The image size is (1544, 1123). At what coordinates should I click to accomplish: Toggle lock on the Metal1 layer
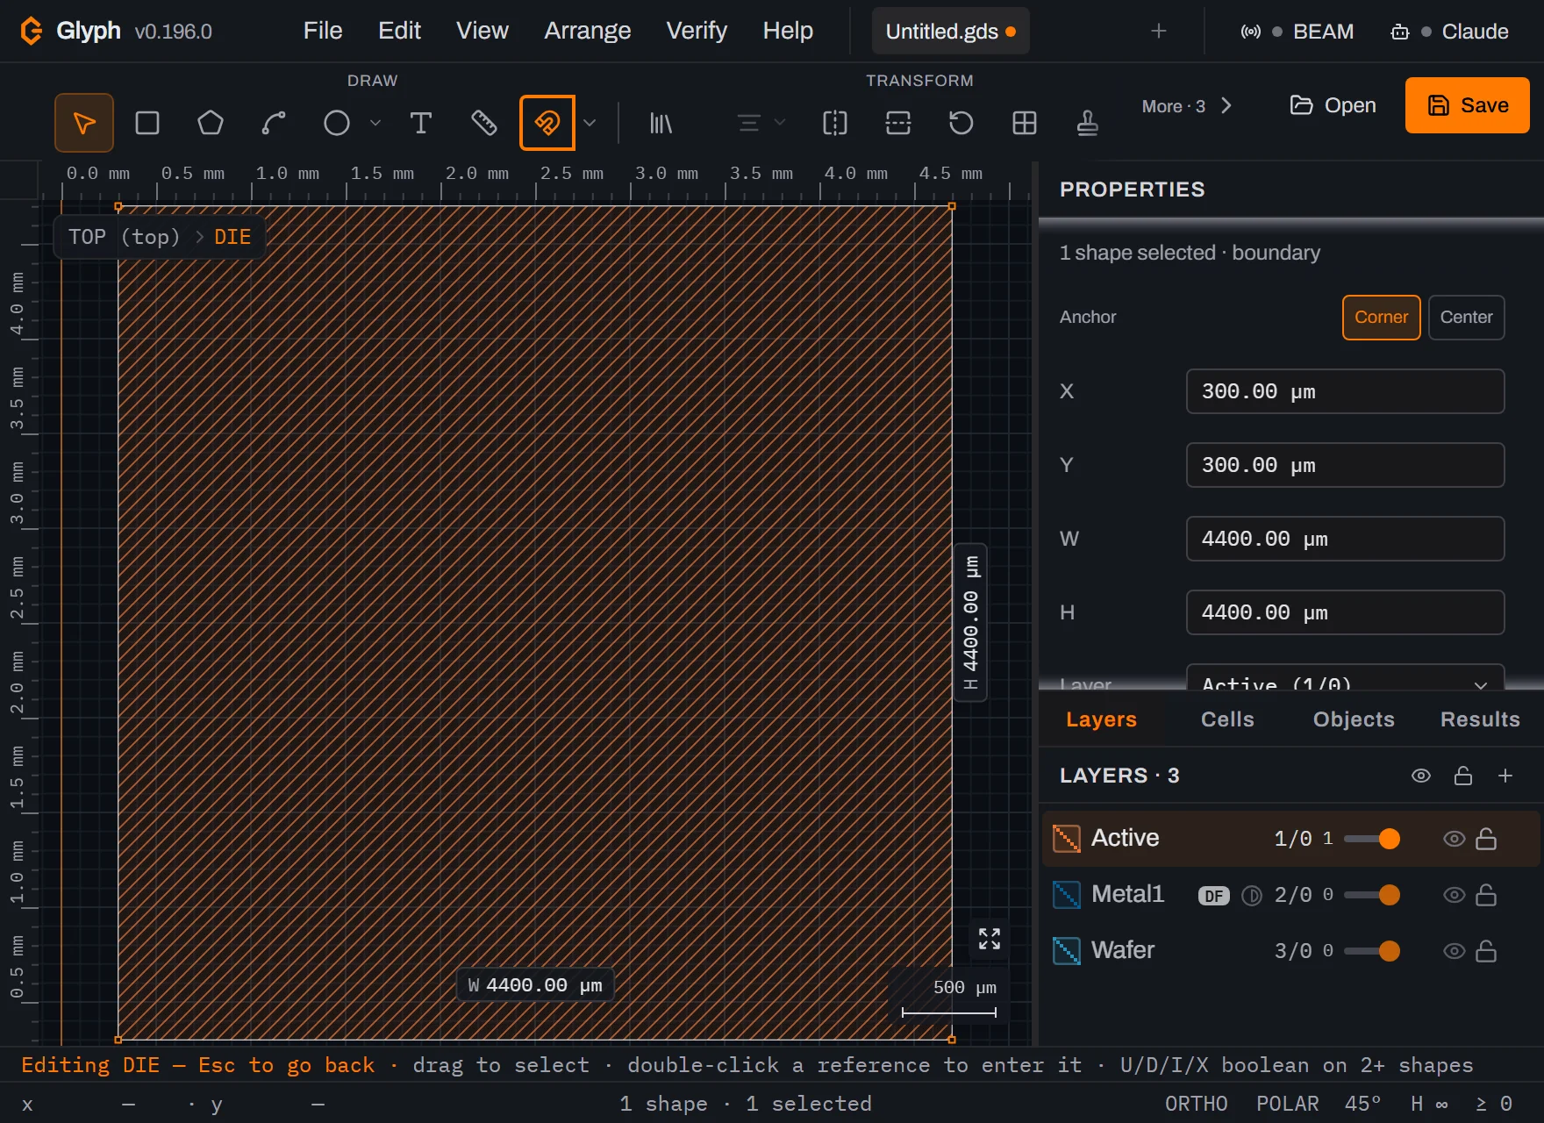(1486, 895)
